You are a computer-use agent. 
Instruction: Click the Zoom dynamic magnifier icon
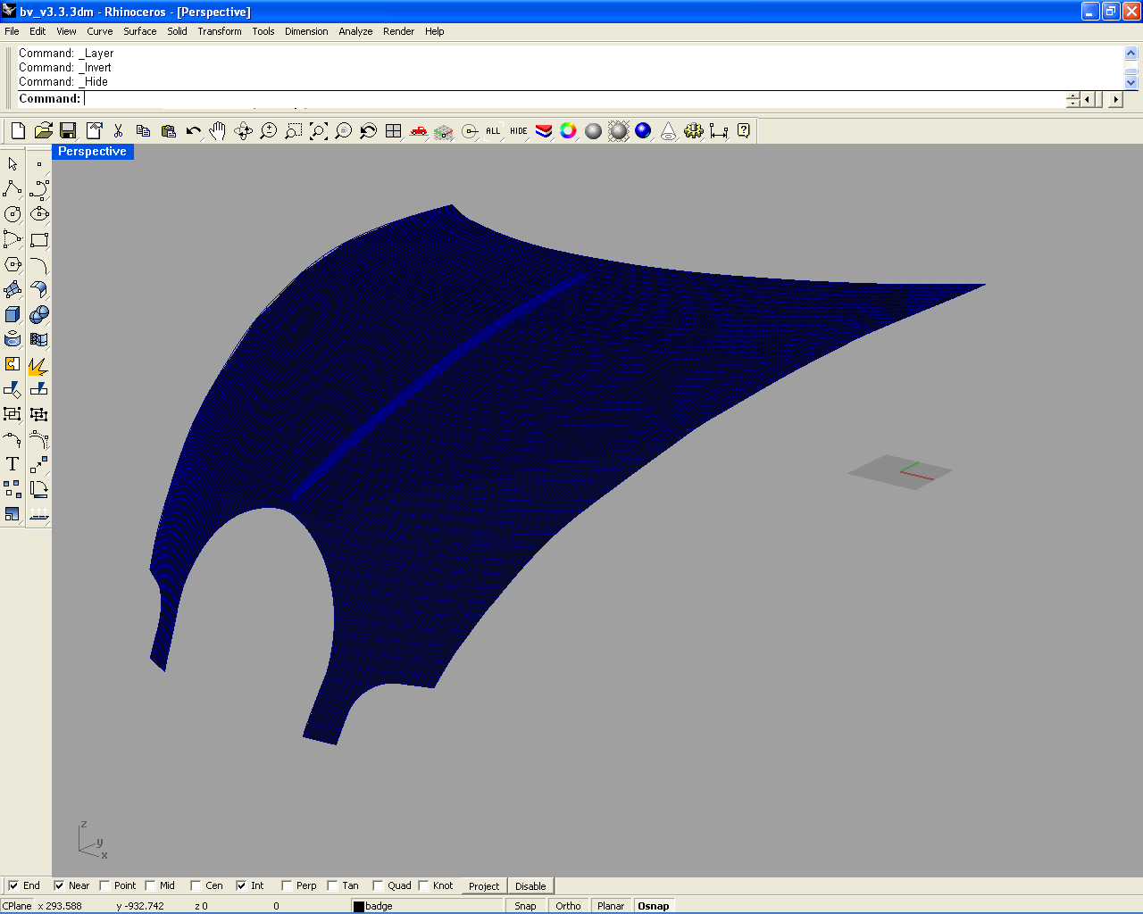[268, 131]
